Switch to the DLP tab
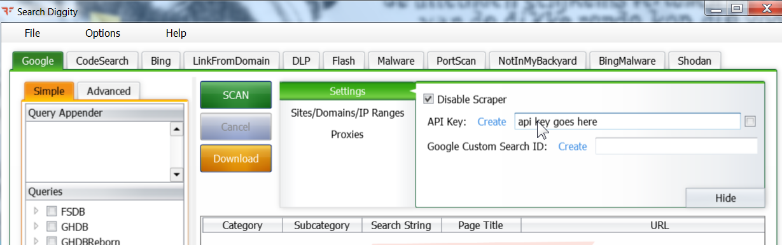The height and width of the screenshot is (245, 782). pos(301,61)
